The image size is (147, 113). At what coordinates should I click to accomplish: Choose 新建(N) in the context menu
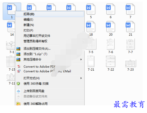(x=50, y=25)
